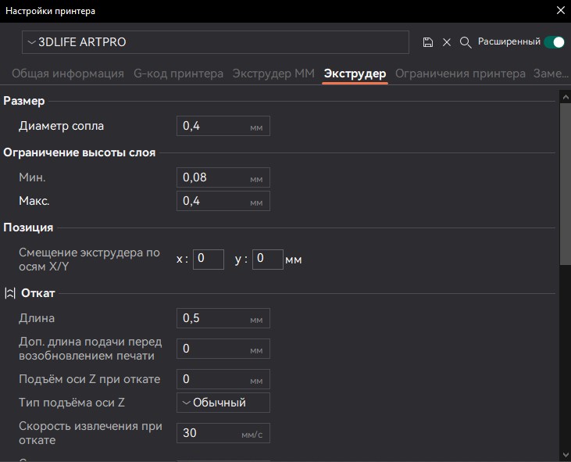The width and height of the screenshot is (571, 462).
Task: Click the delete preset X icon
Action: tap(447, 42)
